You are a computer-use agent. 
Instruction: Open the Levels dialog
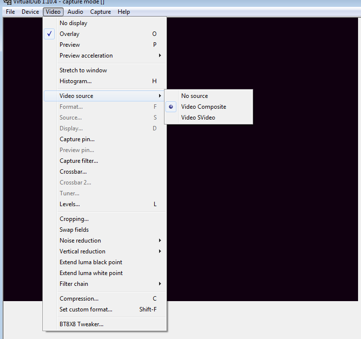pos(105,204)
